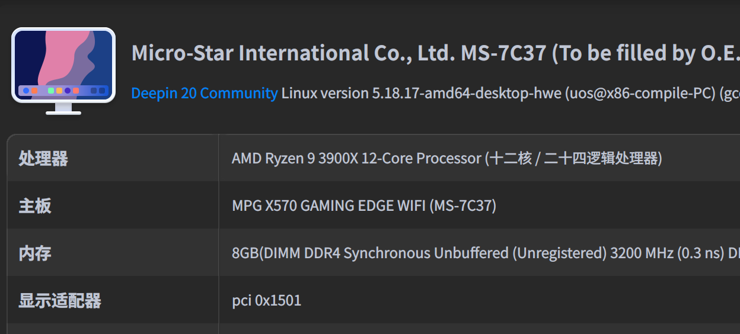Viewport: 740px width, 334px height.
Task: Click (MS-7C37) in the 主板 row value
Action: 462,206
